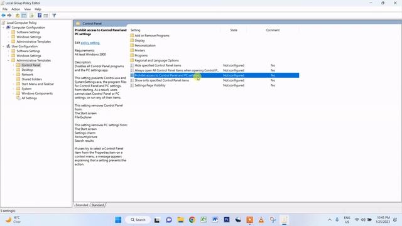
Task: Open the View menu
Action: (x=28, y=9)
